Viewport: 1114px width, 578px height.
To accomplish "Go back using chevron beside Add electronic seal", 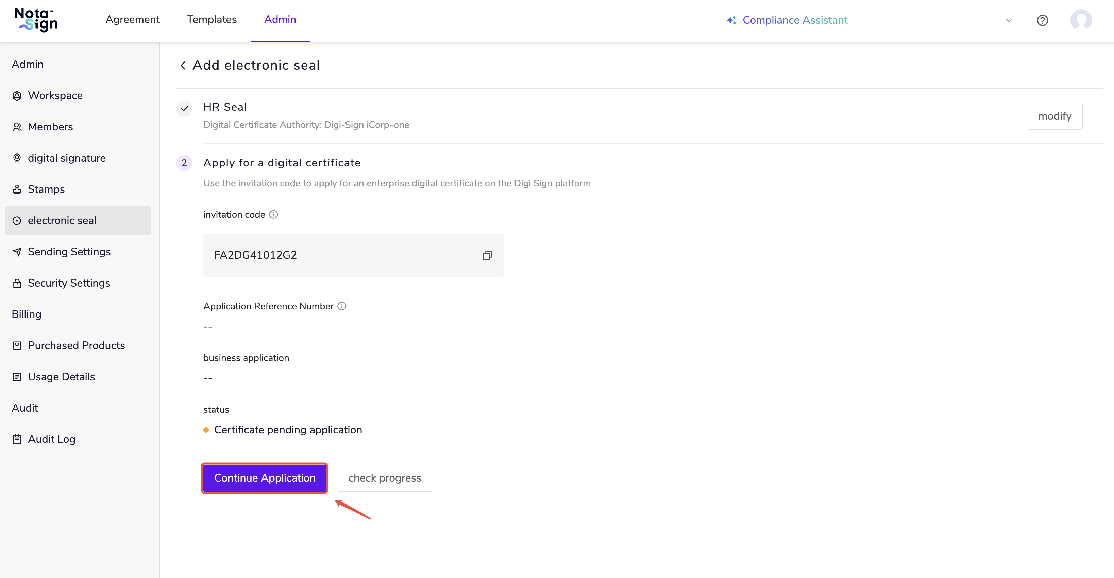I will [x=183, y=65].
